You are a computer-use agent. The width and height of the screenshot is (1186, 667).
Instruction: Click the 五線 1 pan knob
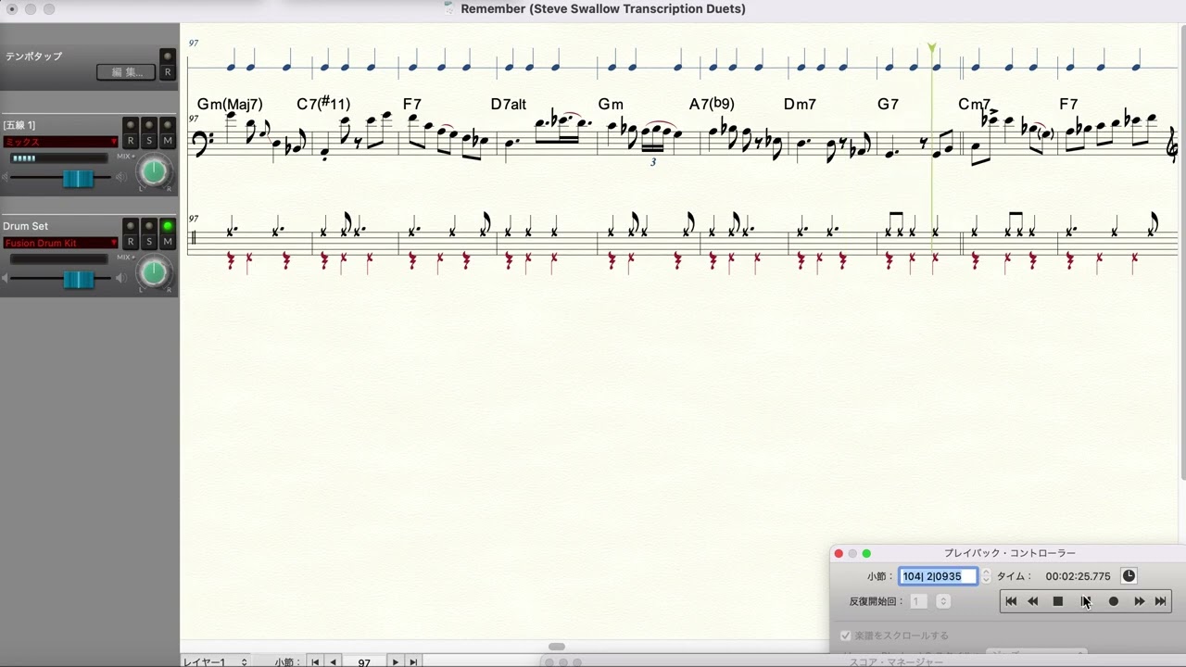click(x=154, y=171)
